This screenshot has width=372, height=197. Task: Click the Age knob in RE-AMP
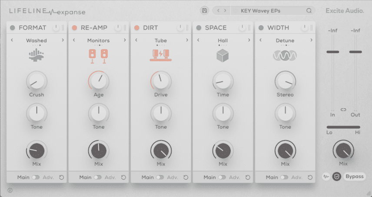pos(99,81)
